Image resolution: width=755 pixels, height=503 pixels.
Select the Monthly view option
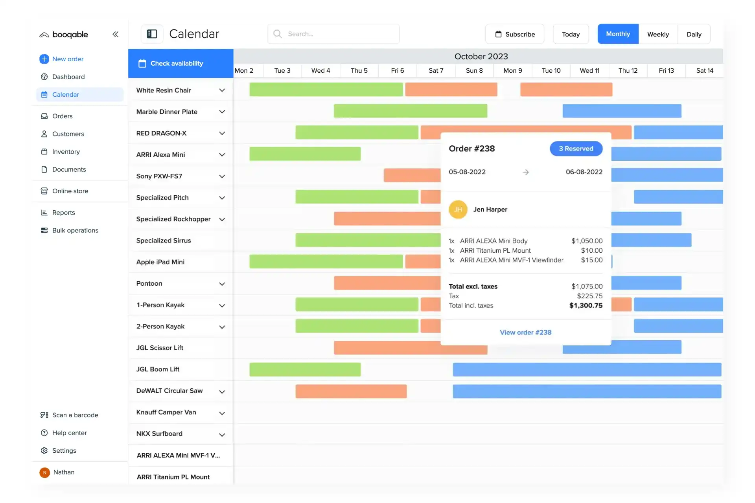[618, 34]
